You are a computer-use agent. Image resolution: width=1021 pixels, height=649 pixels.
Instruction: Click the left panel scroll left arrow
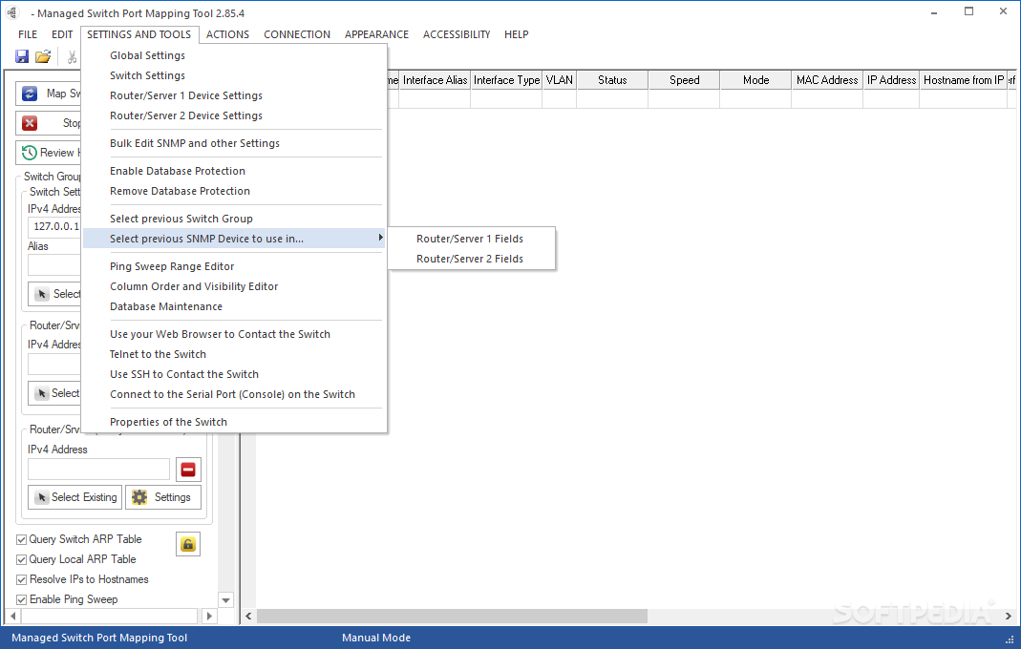(x=13, y=616)
